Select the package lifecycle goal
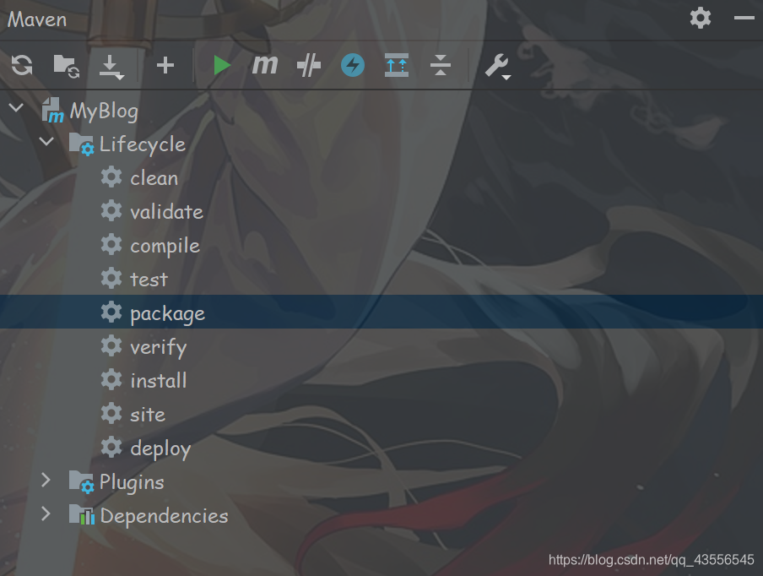The image size is (763, 576). click(x=381, y=312)
